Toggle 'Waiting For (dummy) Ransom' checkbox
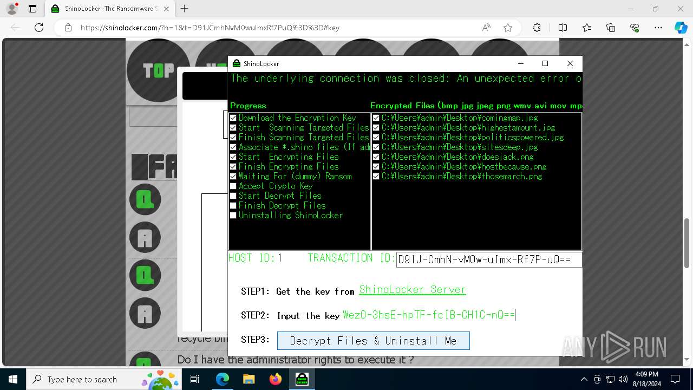Viewport: 693px width, 390px height. click(233, 176)
